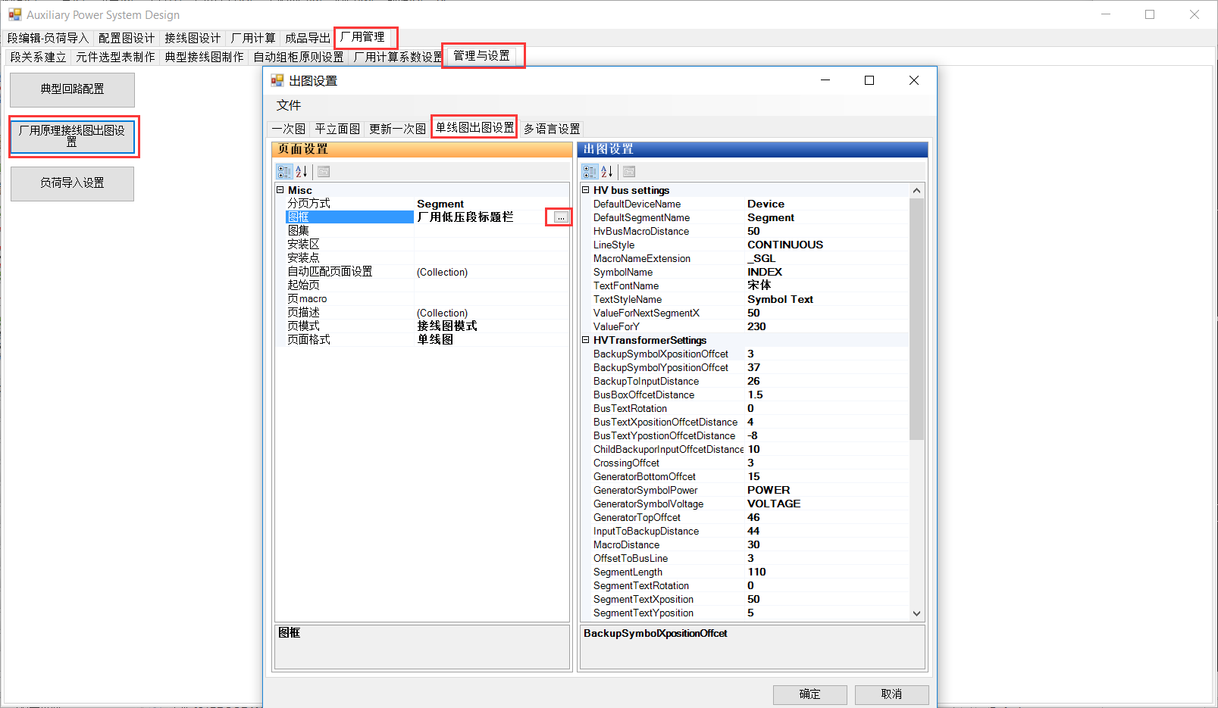1218x708 pixels.
Task: Open the 段编辑-负荷导入 tab
Action: [49, 38]
